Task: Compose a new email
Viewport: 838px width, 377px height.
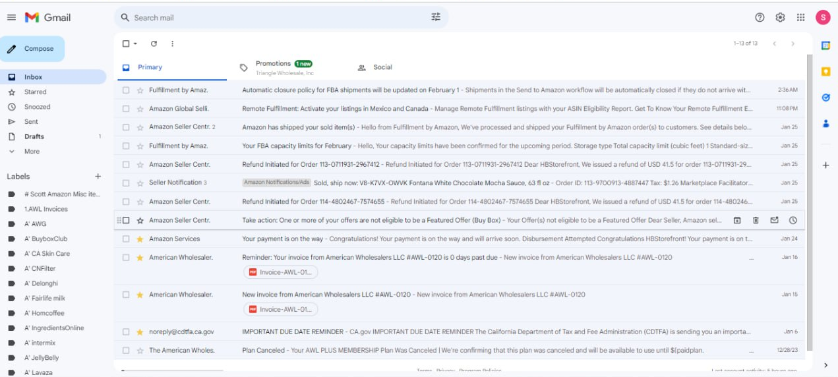Action: click(32, 49)
